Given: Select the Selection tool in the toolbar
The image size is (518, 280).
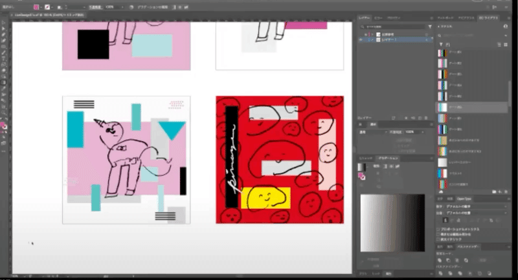Looking at the screenshot, I should (x=3, y=23).
